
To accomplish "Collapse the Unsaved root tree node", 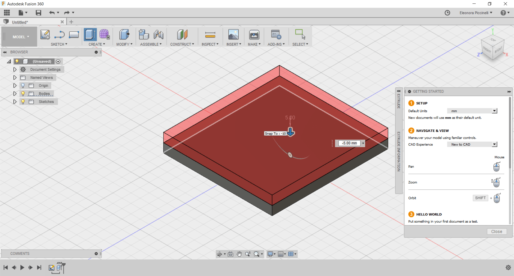I will (9, 61).
